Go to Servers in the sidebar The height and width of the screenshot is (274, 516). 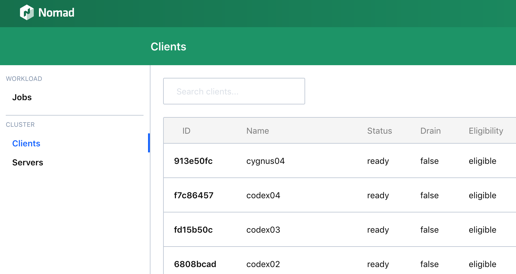28,162
